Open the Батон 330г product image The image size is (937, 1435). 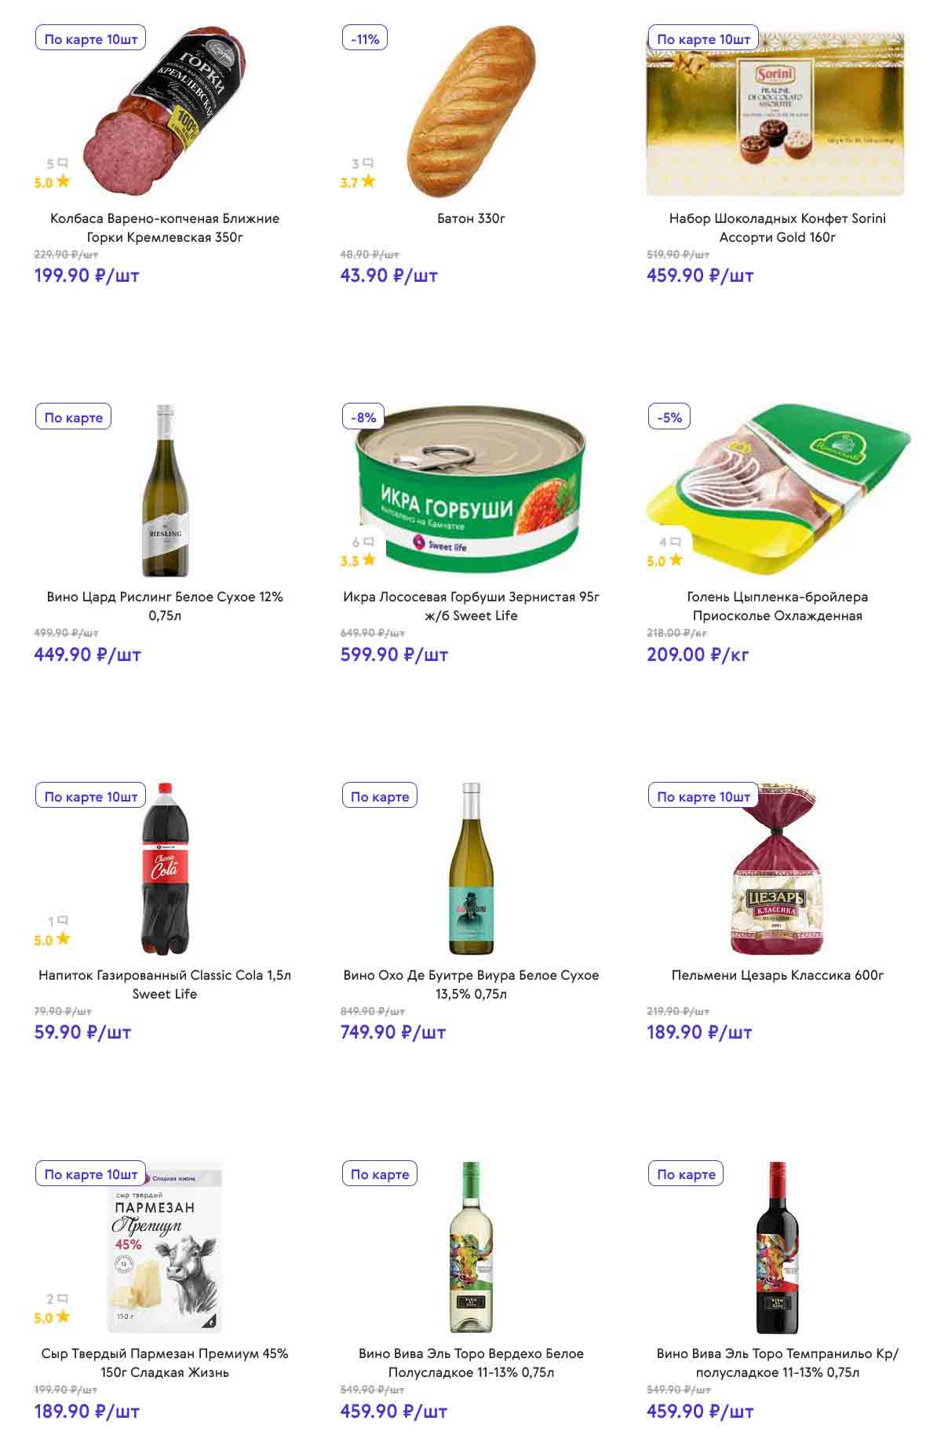[x=471, y=112]
